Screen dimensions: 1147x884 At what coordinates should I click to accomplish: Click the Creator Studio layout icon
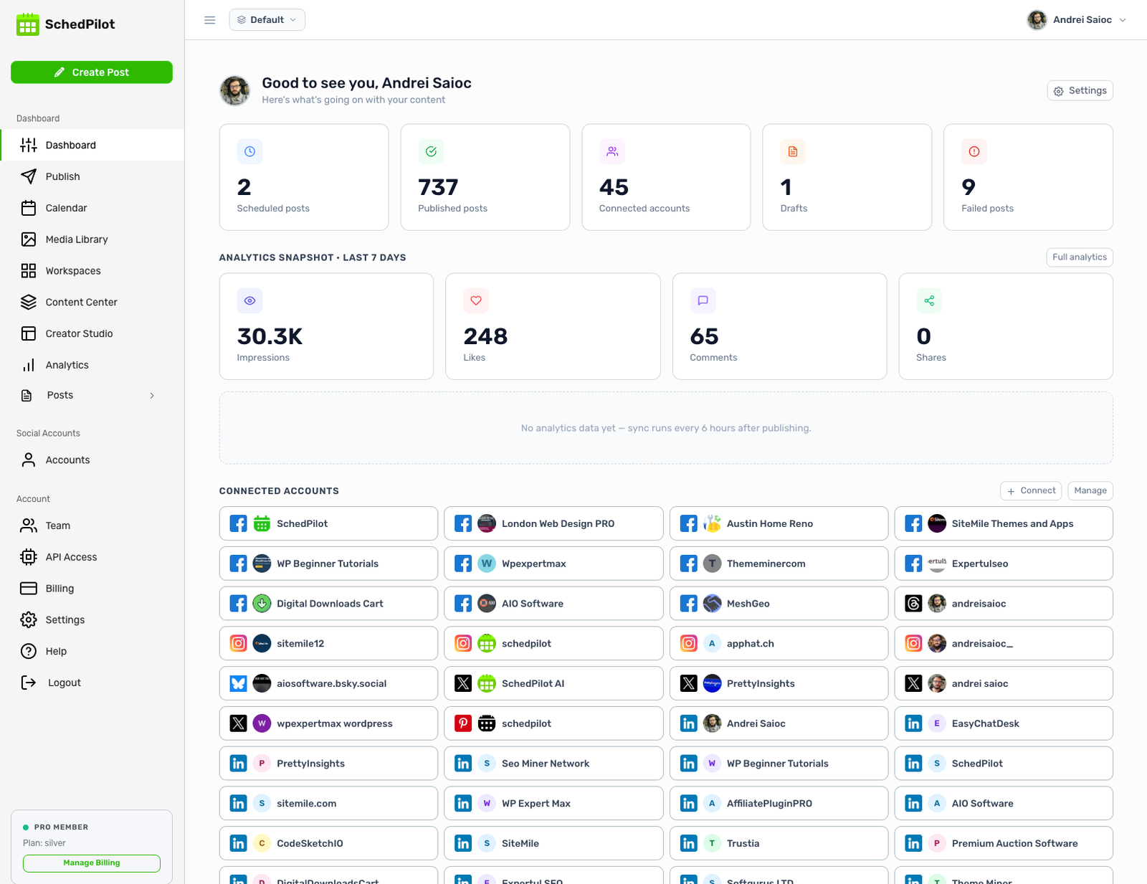(x=29, y=333)
